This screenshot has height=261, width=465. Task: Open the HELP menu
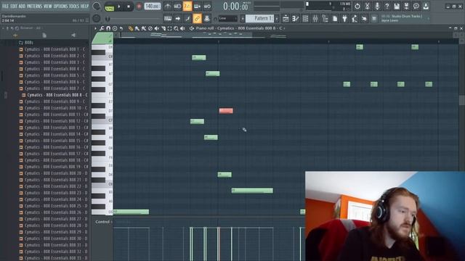tap(85, 6)
